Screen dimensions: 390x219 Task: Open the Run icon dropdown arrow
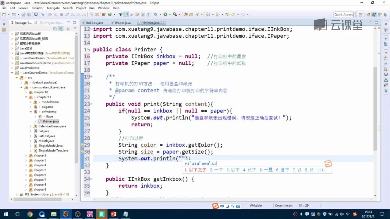pyautogui.click(x=169, y=14)
